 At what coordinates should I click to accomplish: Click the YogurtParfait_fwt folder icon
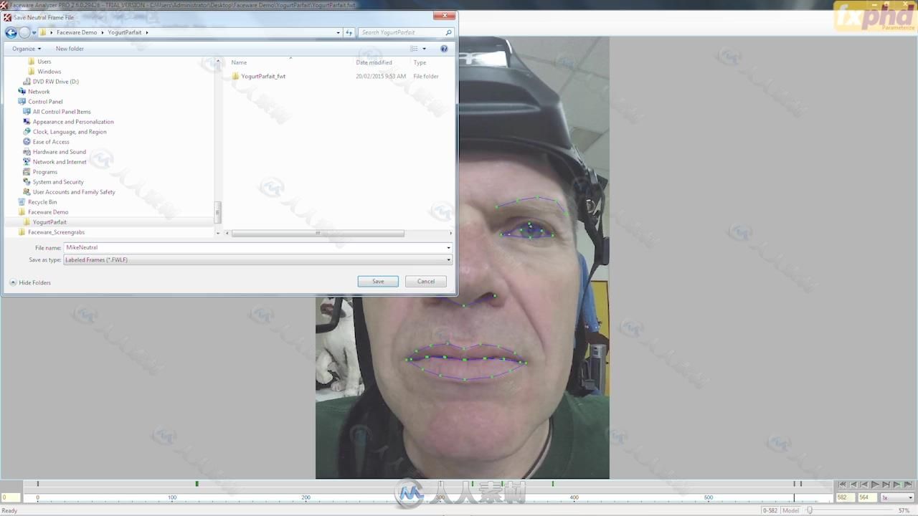tap(235, 76)
